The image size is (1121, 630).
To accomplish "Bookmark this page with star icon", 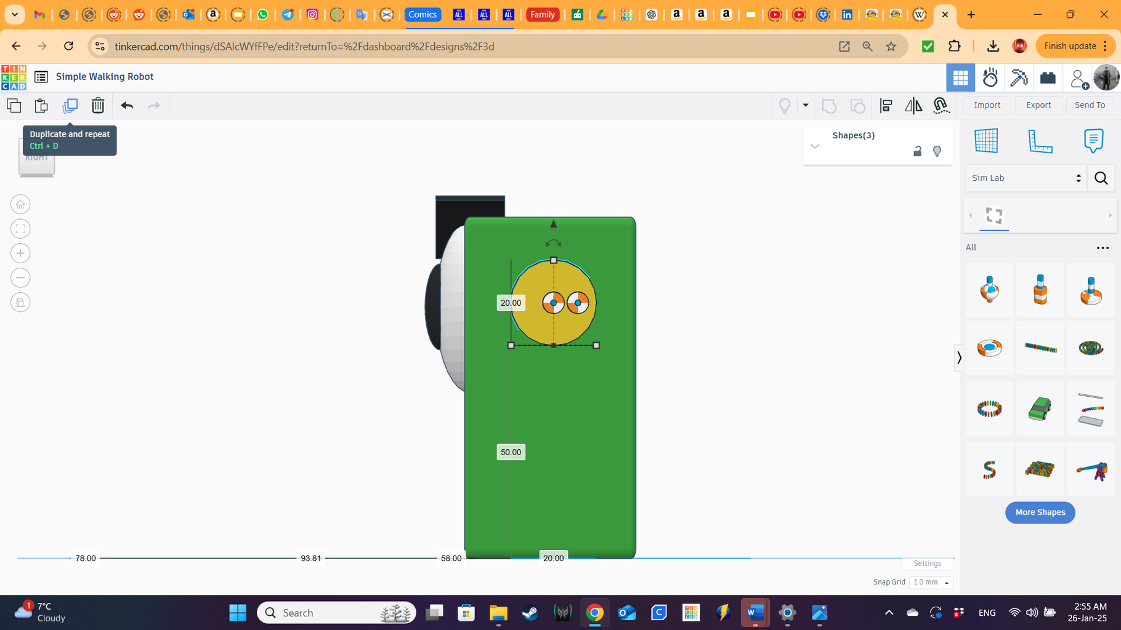I will (891, 47).
